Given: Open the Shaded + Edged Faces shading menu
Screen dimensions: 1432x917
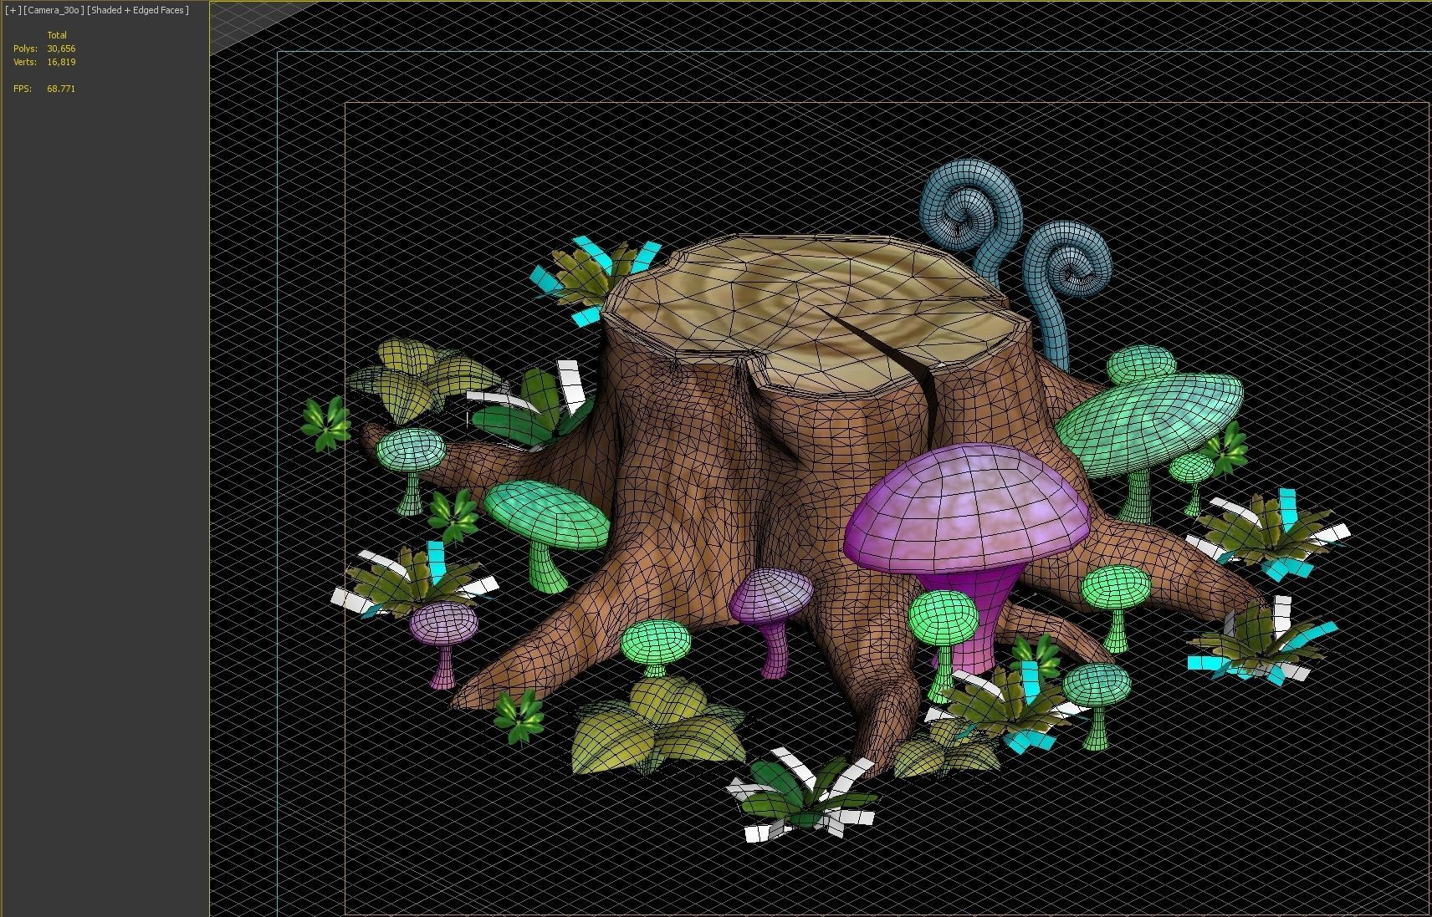Looking at the screenshot, I should click(x=138, y=10).
